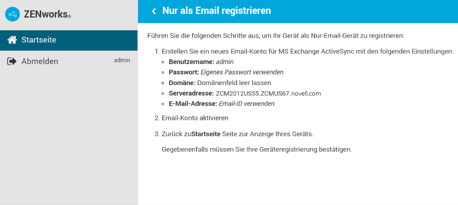Click the Serveradresse label
458x205 pixels.
pos(191,93)
